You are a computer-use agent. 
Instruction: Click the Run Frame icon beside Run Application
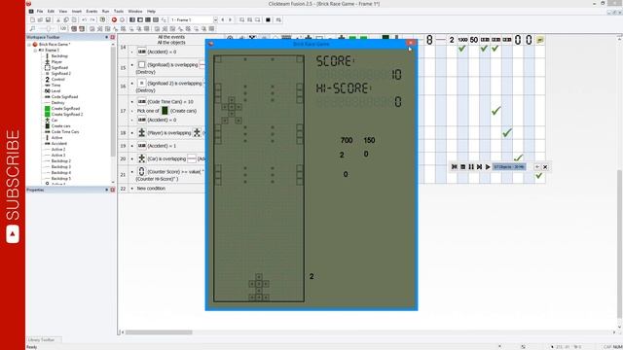pyautogui.click(x=122, y=19)
